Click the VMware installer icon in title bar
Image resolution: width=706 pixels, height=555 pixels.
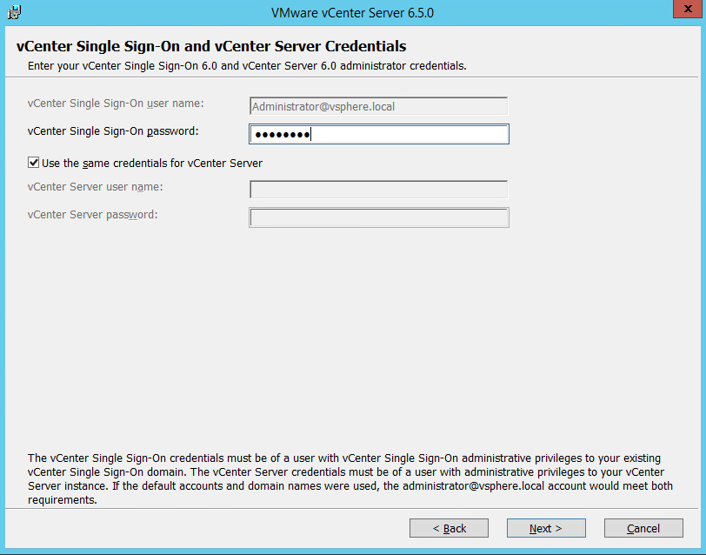[x=14, y=12]
